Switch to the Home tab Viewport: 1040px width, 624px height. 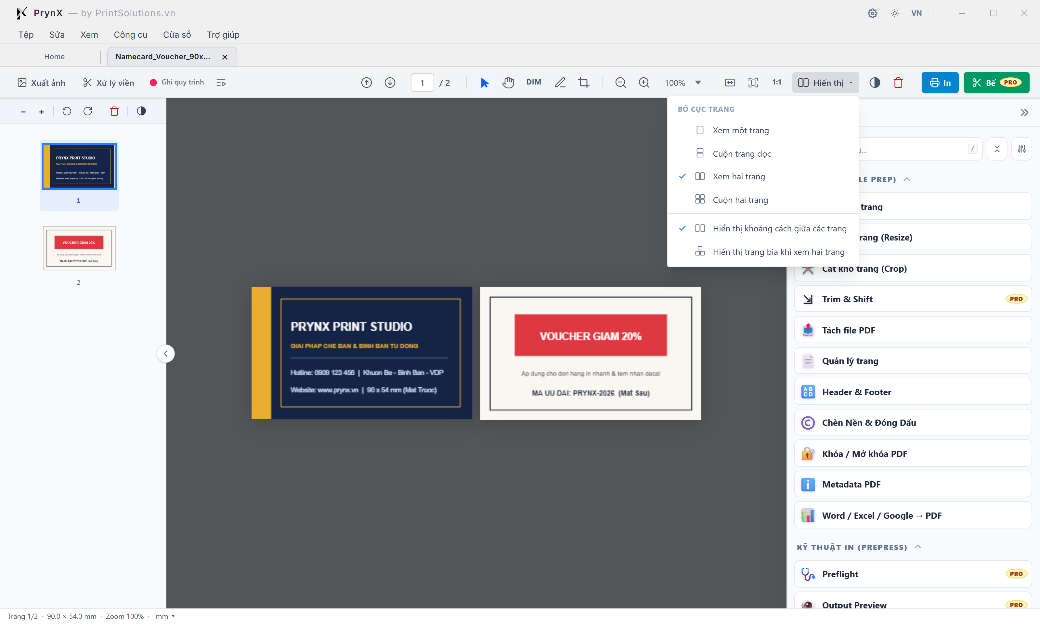[x=55, y=56]
